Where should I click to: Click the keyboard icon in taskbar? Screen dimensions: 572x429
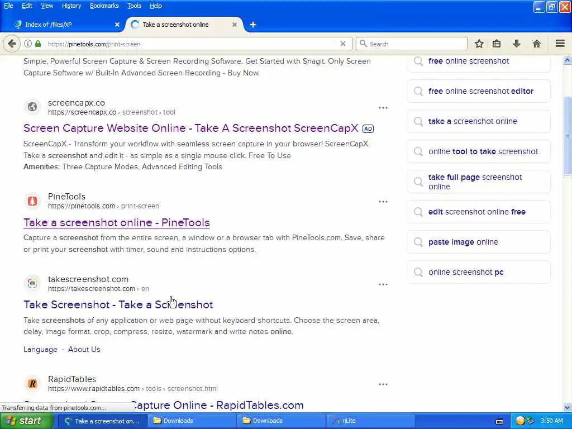click(499, 421)
